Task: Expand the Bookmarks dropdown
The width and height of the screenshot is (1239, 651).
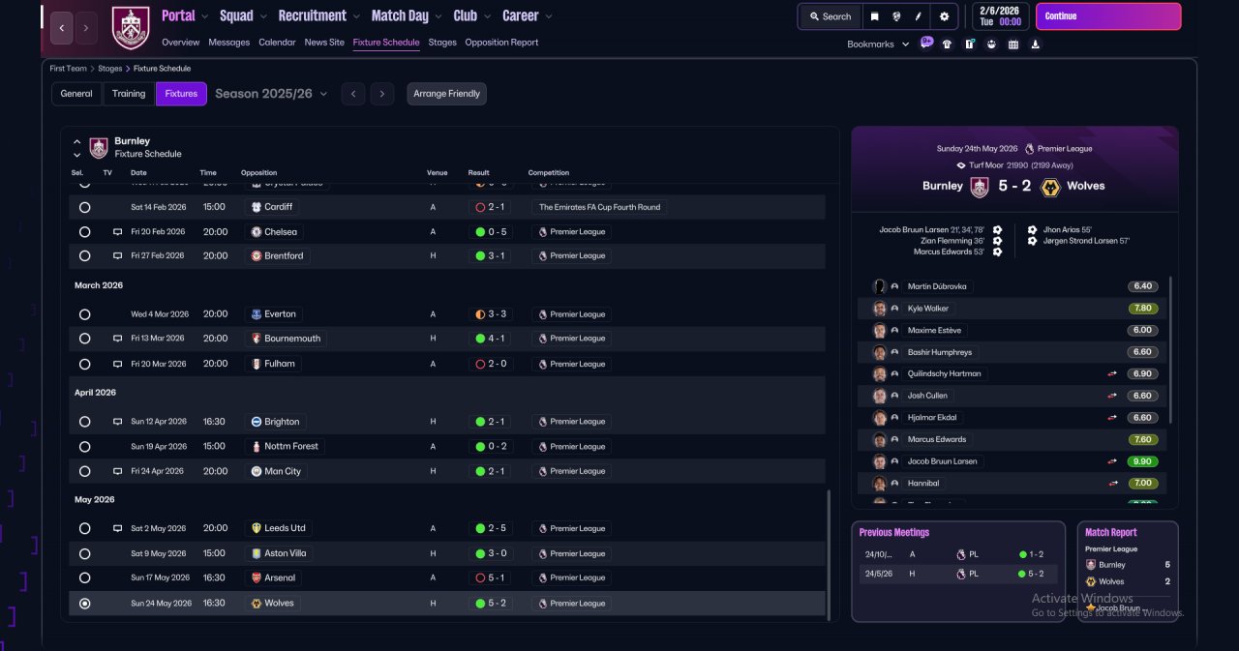Action: pyautogui.click(x=878, y=44)
